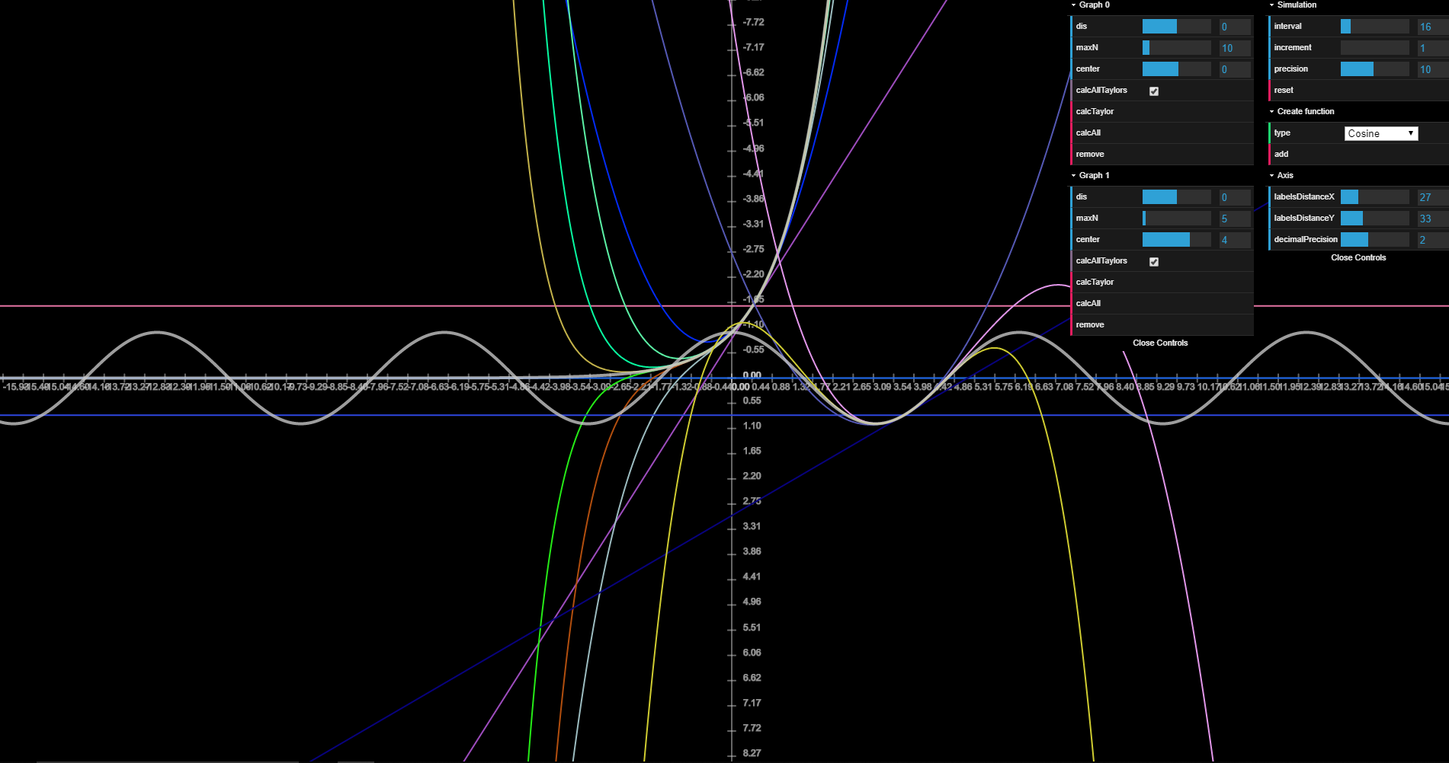
Task: Collapse the Axis folder
Action: tap(1358, 175)
